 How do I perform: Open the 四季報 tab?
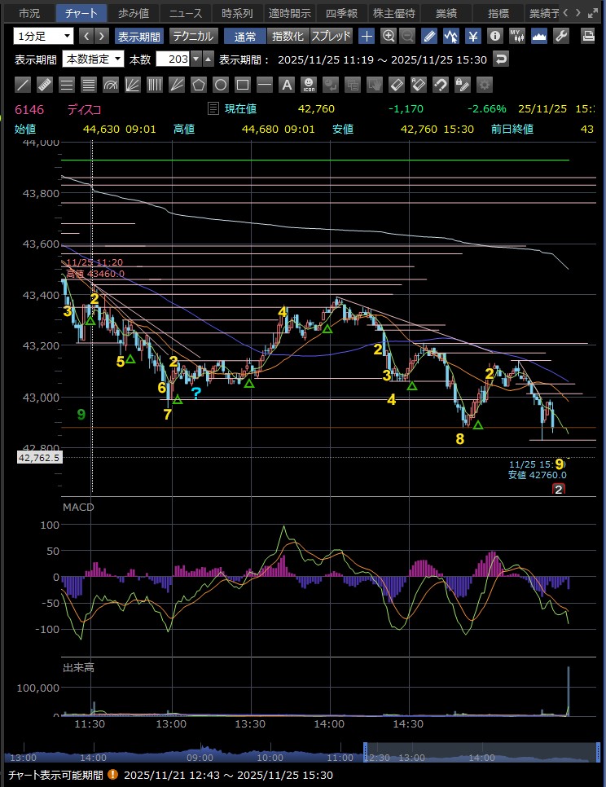coord(340,13)
